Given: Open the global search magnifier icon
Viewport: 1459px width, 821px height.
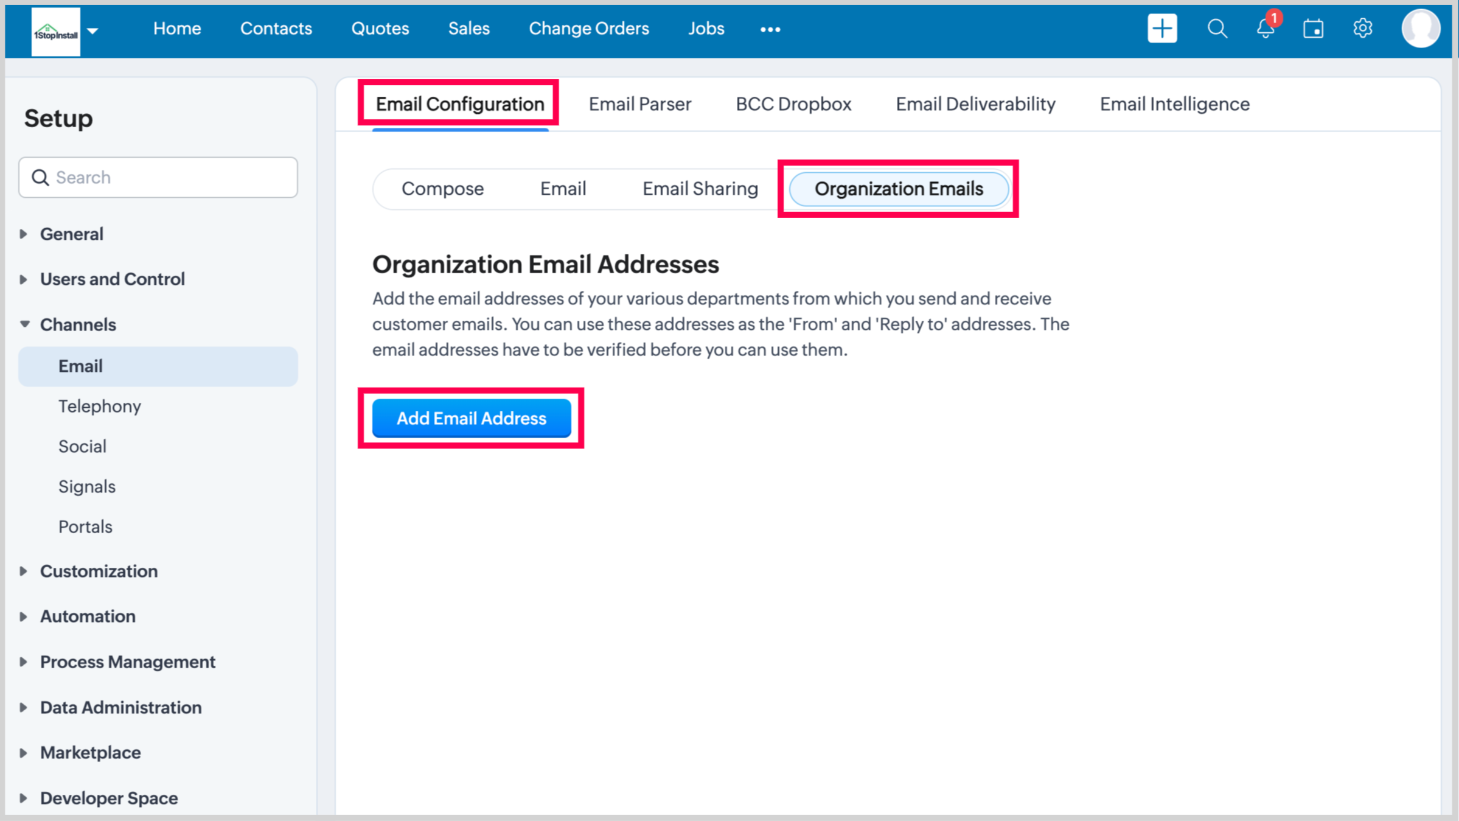Looking at the screenshot, I should click(x=1217, y=29).
